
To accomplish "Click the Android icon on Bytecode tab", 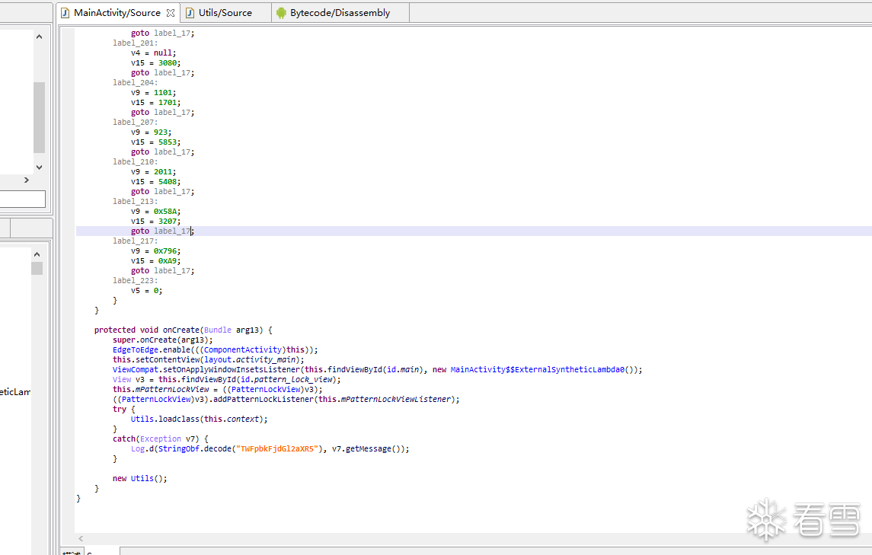I will coord(281,13).
